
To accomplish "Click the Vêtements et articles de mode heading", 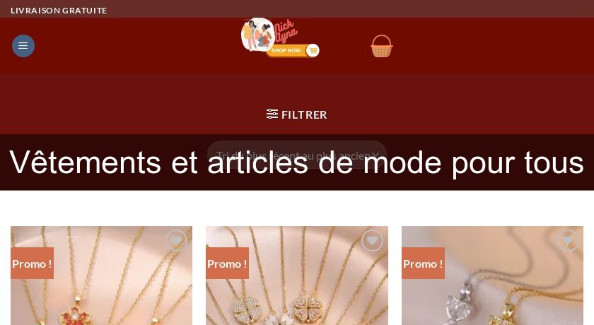I will (x=296, y=162).
